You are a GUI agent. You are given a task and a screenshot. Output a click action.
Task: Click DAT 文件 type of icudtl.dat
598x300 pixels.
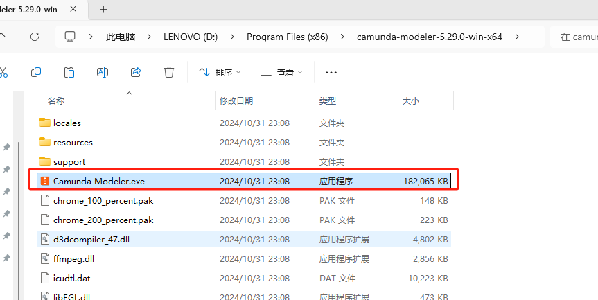337,279
